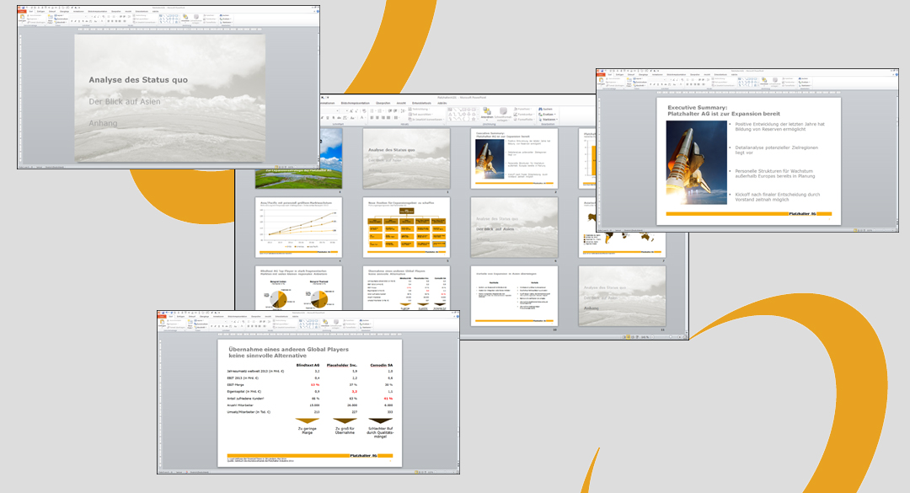This screenshot has width=910, height=493.
Task: Switch to the Ansicht tab in the center window
Action: (401, 103)
